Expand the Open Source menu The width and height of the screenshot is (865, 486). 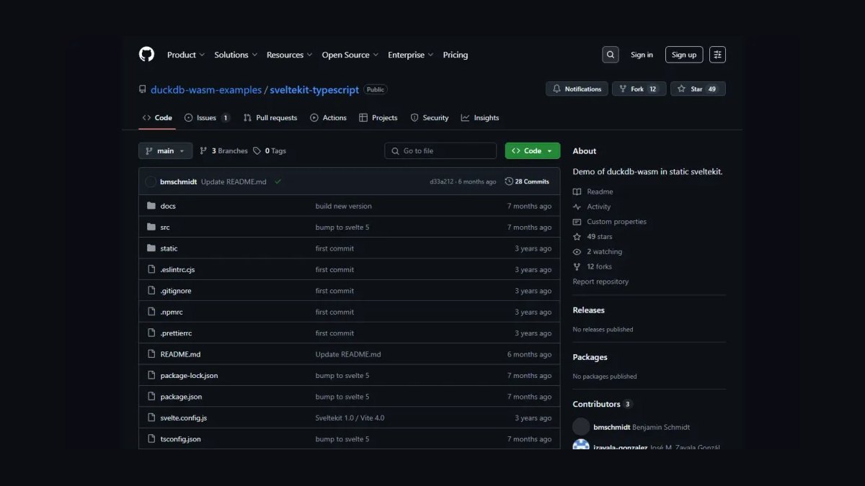350,55
